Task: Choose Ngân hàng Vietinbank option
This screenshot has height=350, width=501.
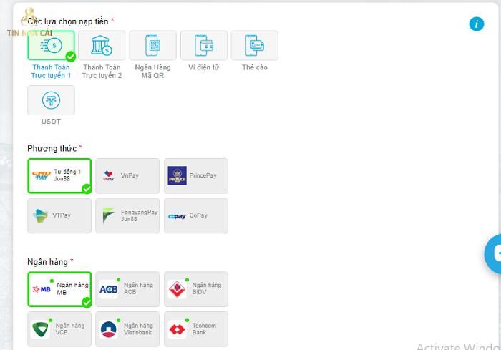Action: pyautogui.click(x=127, y=329)
